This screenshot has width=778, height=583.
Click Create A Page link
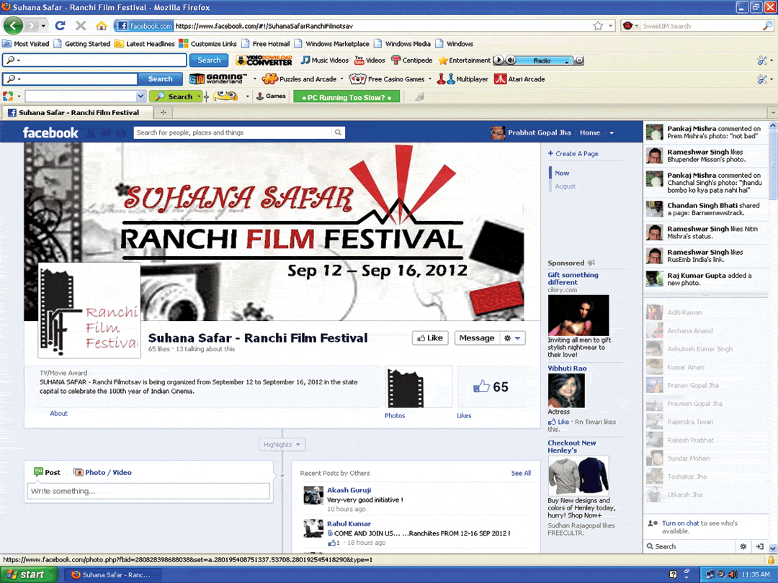pos(576,153)
